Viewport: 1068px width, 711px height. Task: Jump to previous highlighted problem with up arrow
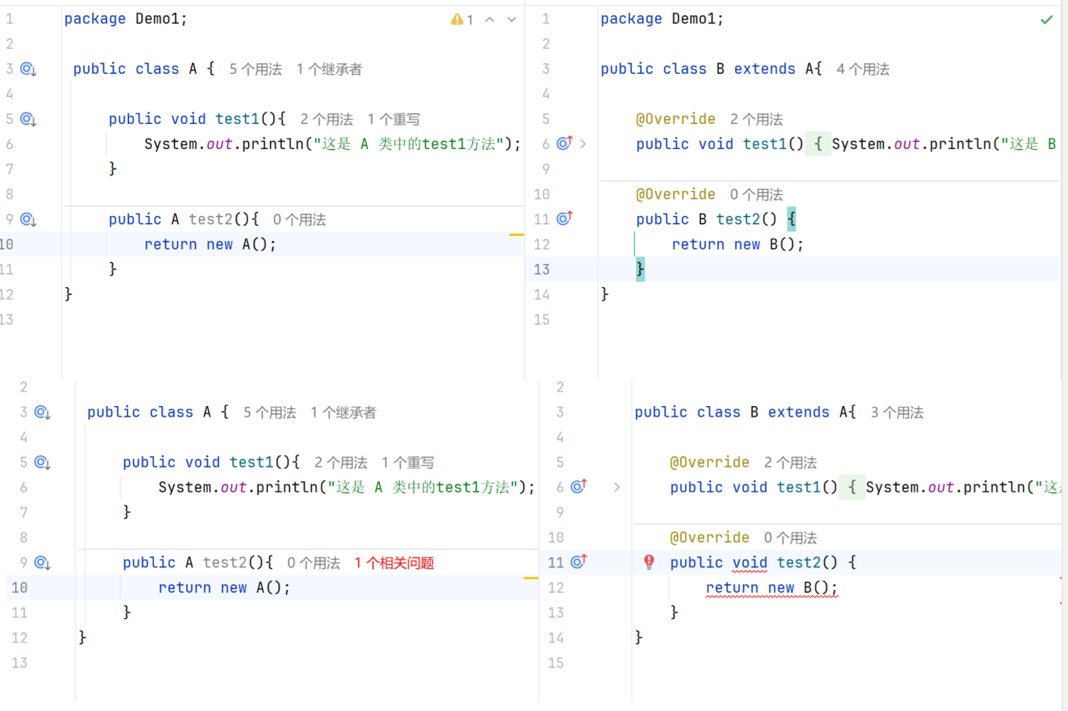(x=490, y=19)
